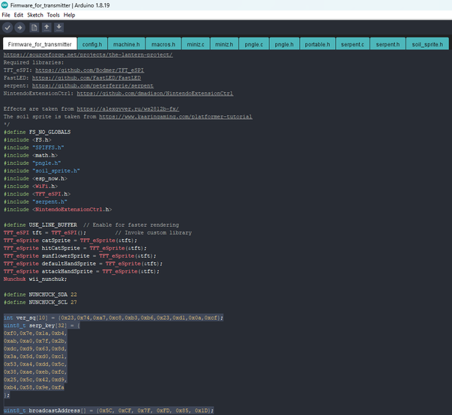This screenshot has height=415, width=452.
Task: Click the 'Invoke custom library' comment
Action: 154,233
